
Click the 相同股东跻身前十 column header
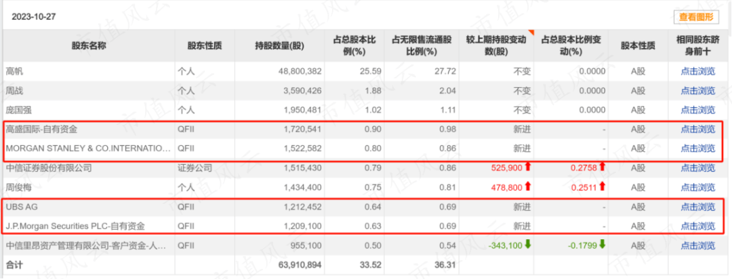697,45
